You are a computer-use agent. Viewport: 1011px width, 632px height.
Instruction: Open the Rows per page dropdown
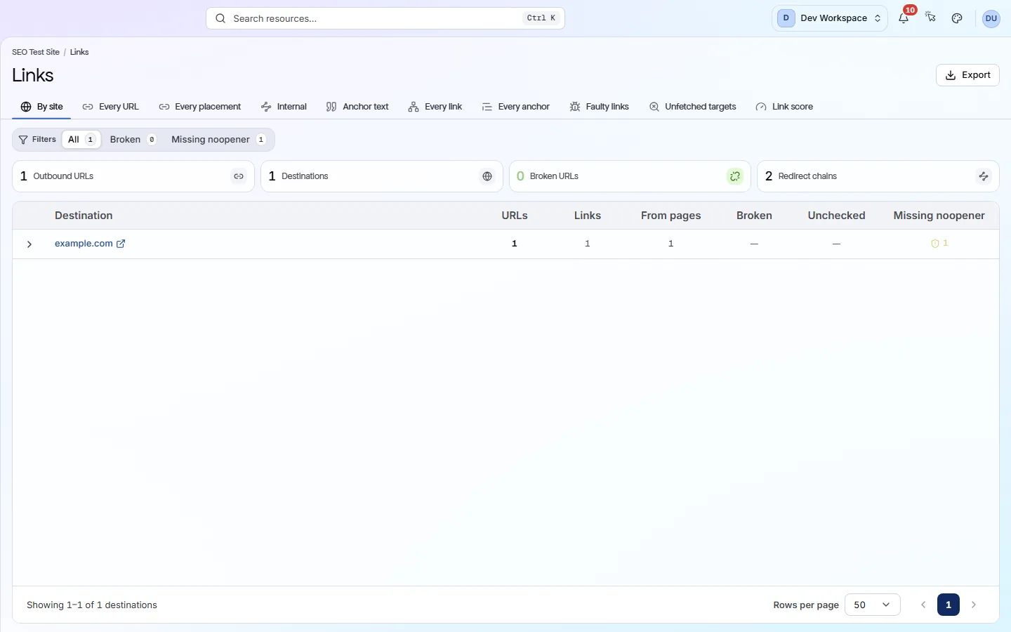click(873, 605)
